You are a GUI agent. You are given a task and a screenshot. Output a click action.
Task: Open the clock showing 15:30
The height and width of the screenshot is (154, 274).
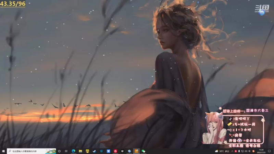point(261,151)
